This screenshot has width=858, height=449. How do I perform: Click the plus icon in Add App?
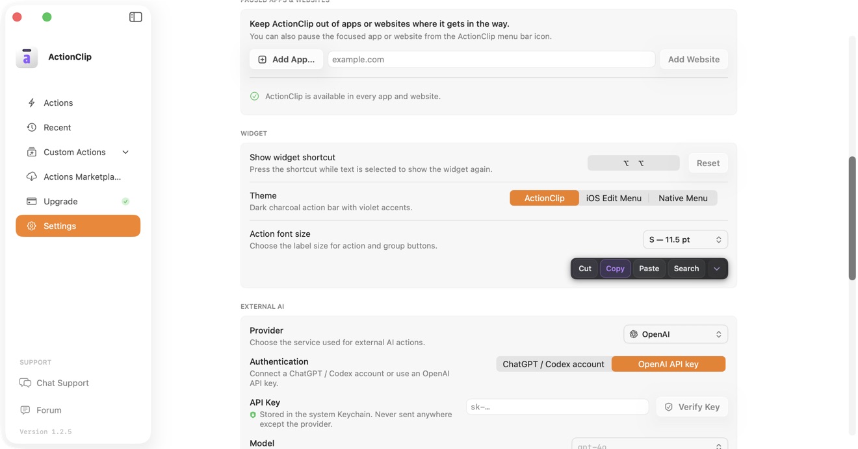[x=262, y=60]
